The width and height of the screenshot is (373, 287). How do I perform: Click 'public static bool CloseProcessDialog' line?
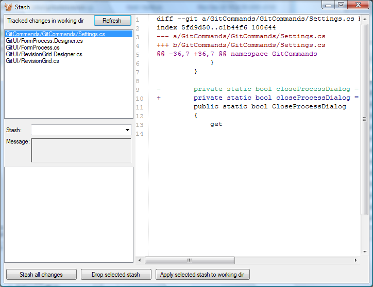(270, 106)
